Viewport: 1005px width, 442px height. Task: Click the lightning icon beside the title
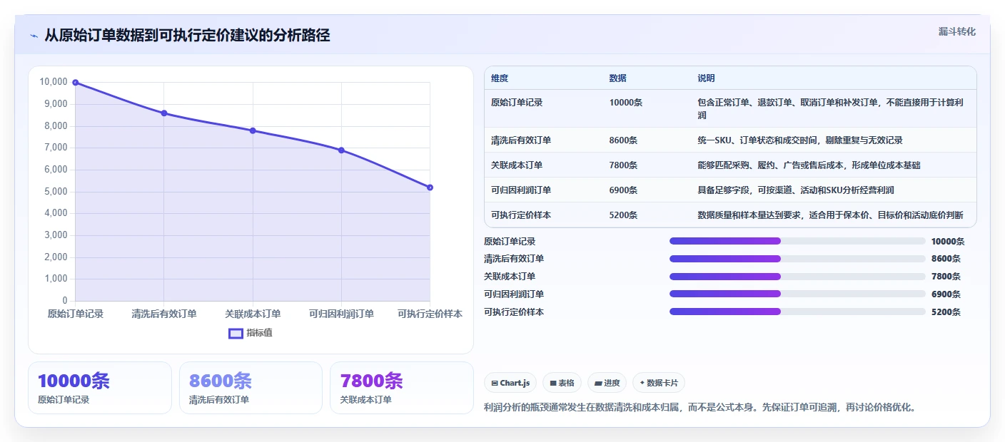[34, 36]
